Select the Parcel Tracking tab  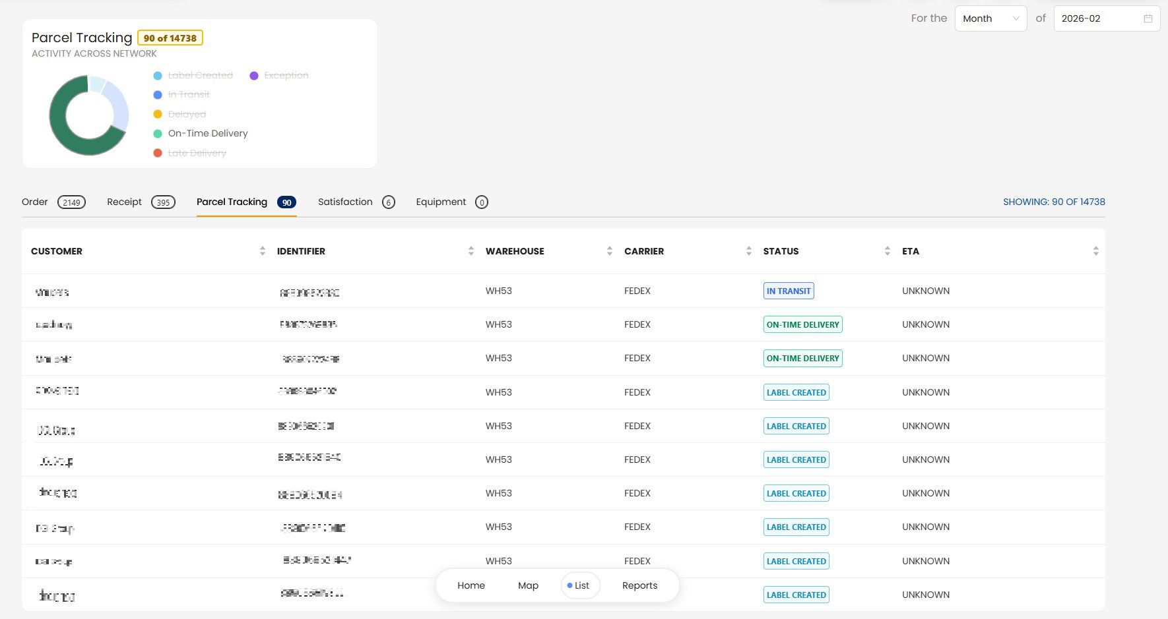click(x=246, y=202)
